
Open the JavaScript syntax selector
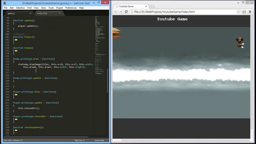pos(99,140)
